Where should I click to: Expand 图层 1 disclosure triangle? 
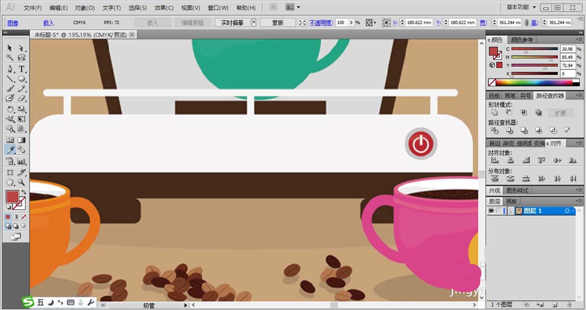(510, 211)
